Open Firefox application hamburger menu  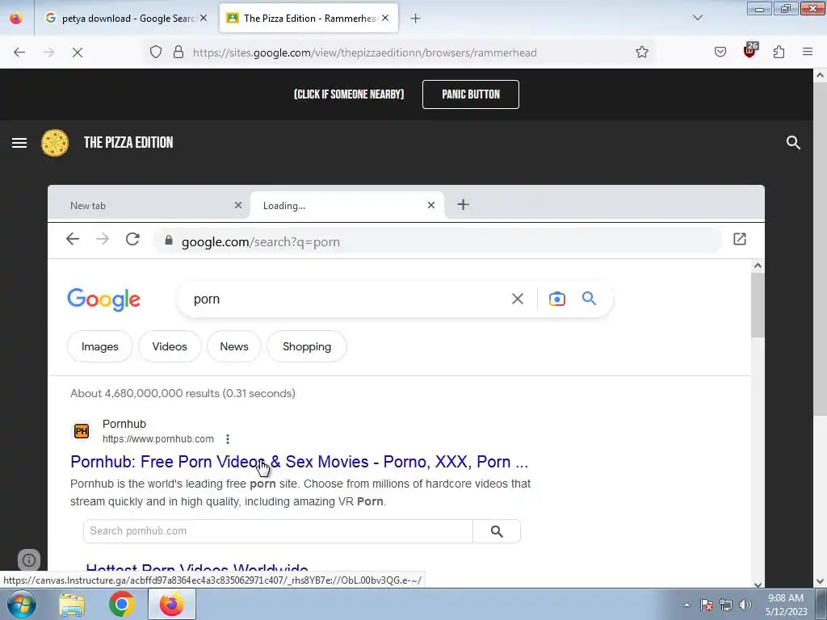coord(808,52)
